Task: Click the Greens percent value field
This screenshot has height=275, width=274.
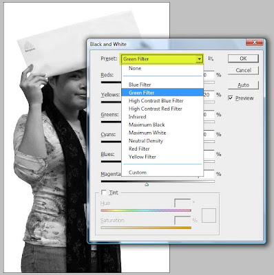Action: tap(209, 114)
